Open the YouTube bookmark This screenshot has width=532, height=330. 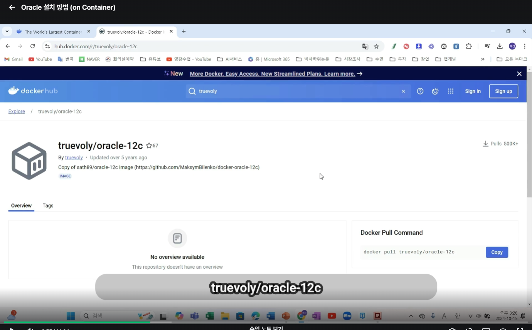(40, 59)
